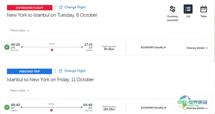This screenshot has height=114, width=215.
Task: Select the OUTBOUND FLIGHT red tab
Action: click(x=30, y=8)
